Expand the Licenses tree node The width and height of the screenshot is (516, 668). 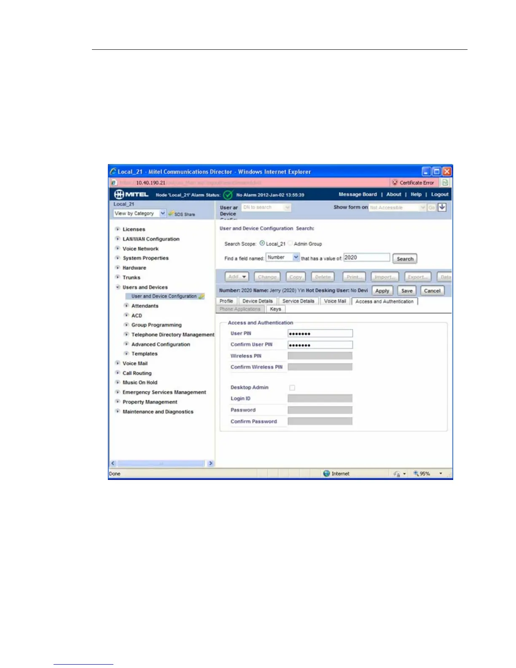point(118,229)
